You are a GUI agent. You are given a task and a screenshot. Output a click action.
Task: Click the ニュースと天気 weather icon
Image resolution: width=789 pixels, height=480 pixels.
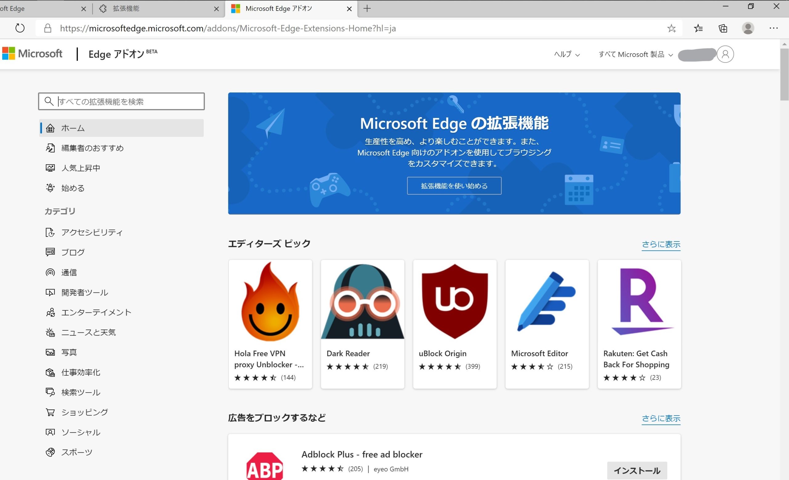[x=50, y=332]
